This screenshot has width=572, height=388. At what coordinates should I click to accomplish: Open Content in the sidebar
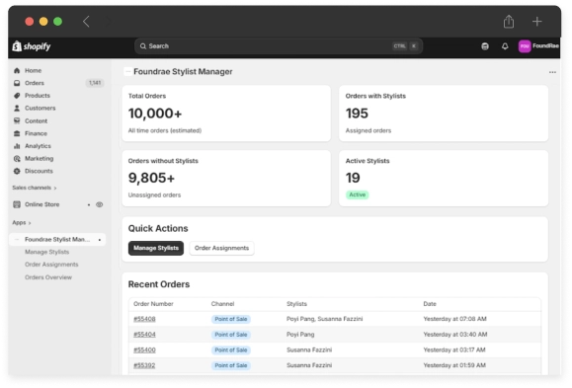36,121
